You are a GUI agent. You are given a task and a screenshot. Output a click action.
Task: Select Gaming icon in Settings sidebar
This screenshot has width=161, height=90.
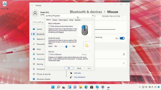tap(34, 64)
